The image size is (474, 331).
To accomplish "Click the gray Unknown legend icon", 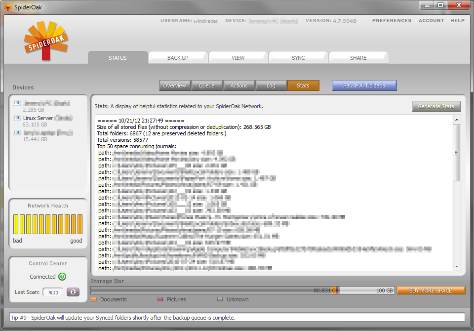I will (220, 299).
